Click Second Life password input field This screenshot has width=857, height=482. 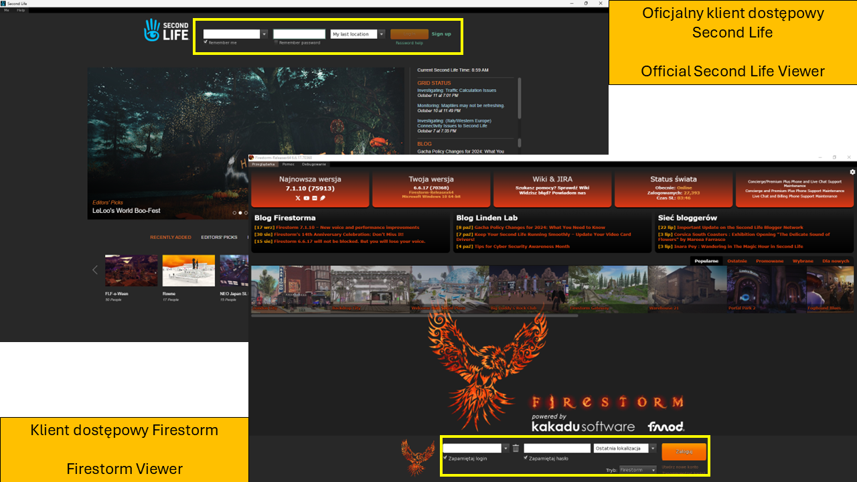[x=299, y=34]
